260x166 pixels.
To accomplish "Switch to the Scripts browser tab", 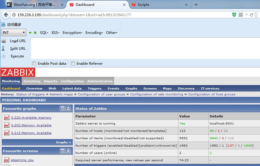I will coord(143,5).
